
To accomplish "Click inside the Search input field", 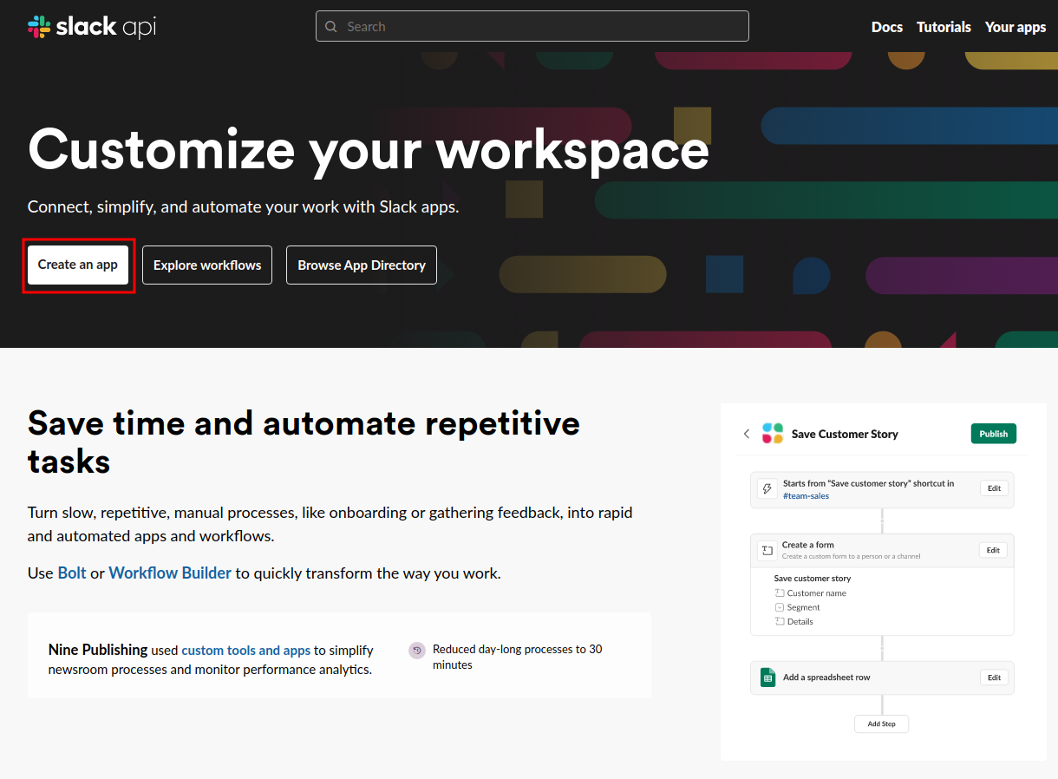I will click(x=538, y=27).
